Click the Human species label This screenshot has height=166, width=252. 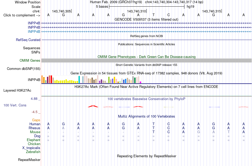point(35,124)
